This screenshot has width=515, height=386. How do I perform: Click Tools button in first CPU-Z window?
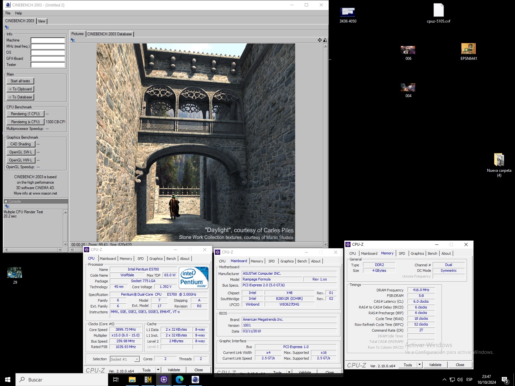click(x=146, y=370)
